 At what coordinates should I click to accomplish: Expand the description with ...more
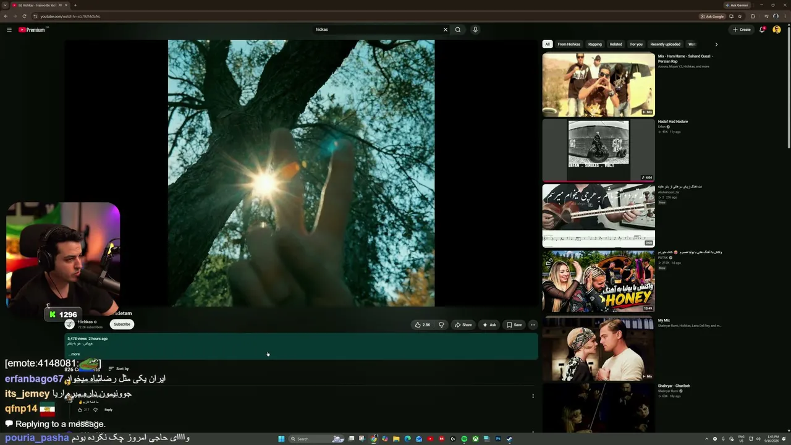(74, 354)
